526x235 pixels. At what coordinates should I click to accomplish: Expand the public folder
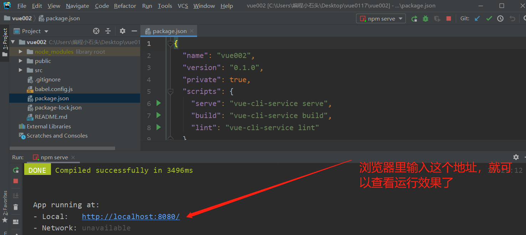20,61
